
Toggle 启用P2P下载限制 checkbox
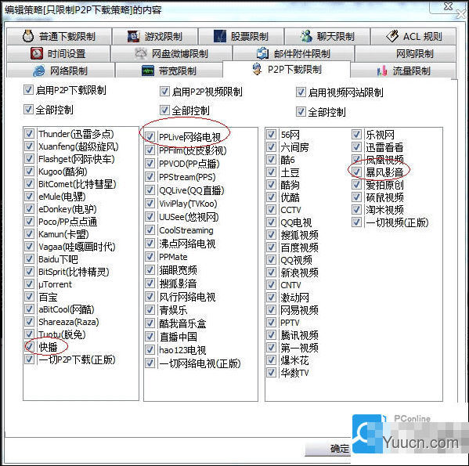28,89
